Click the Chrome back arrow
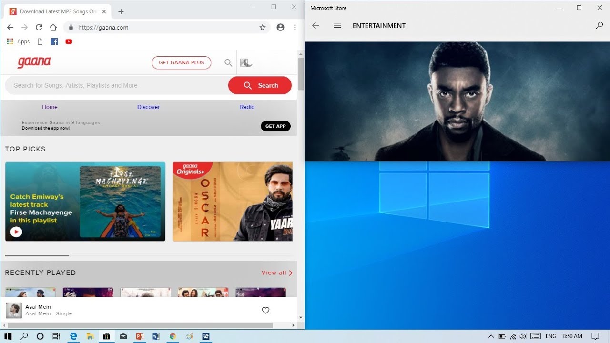 10,27
